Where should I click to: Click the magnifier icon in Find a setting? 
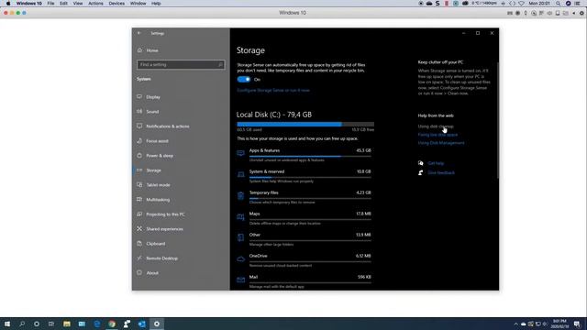coord(220,65)
